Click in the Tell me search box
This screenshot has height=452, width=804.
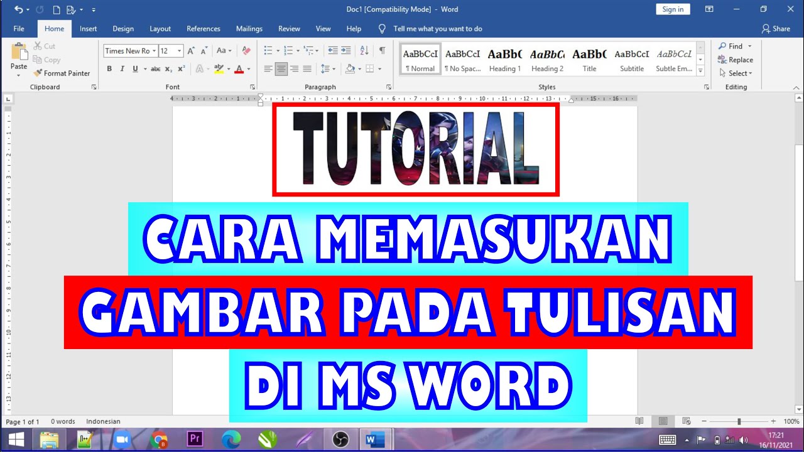[438, 29]
